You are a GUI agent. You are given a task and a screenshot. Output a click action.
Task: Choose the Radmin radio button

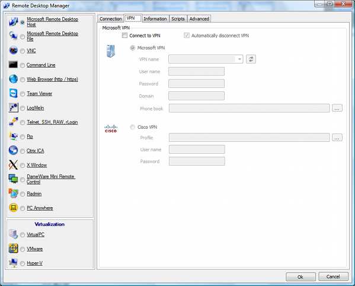pyautogui.click(x=22, y=194)
